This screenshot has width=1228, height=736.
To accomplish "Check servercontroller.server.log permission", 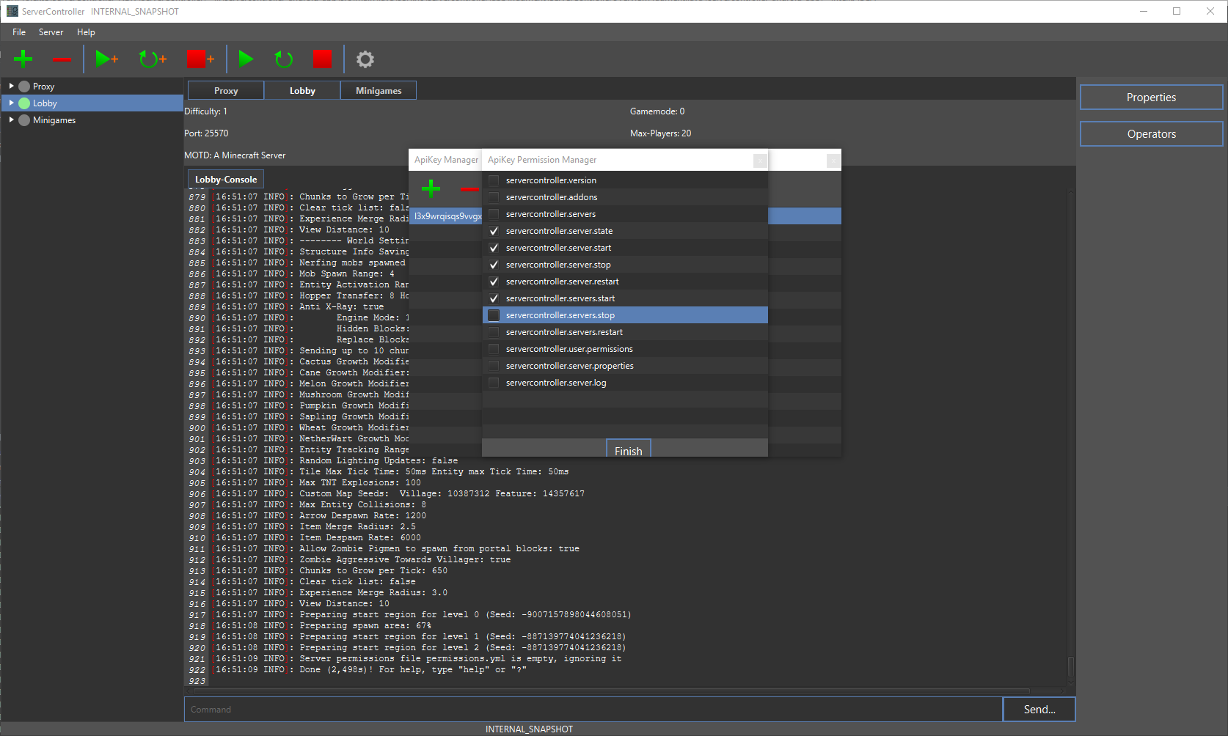I will pyautogui.click(x=494, y=383).
